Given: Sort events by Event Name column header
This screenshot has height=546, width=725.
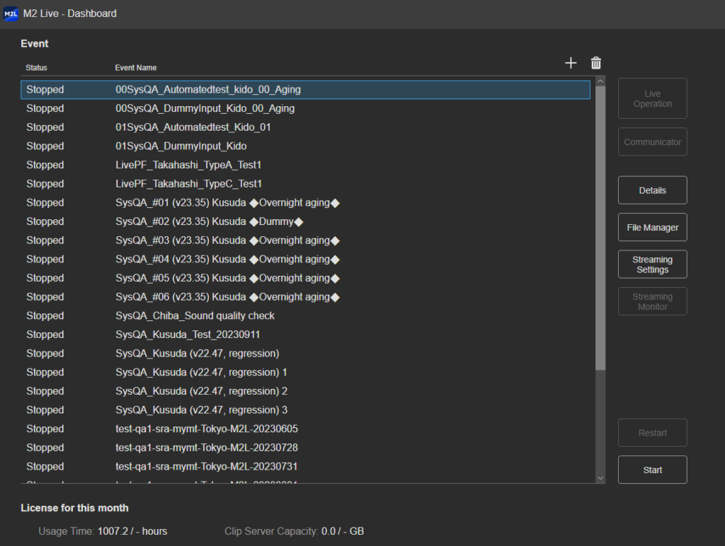Looking at the screenshot, I should click(136, 68).
